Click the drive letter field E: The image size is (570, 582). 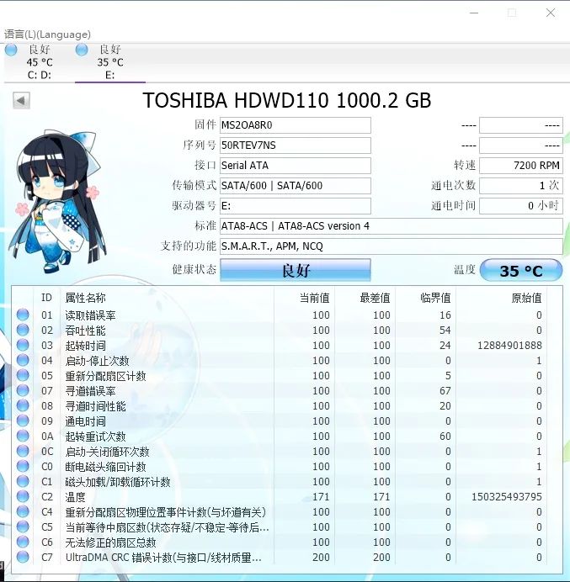(296, 205)
